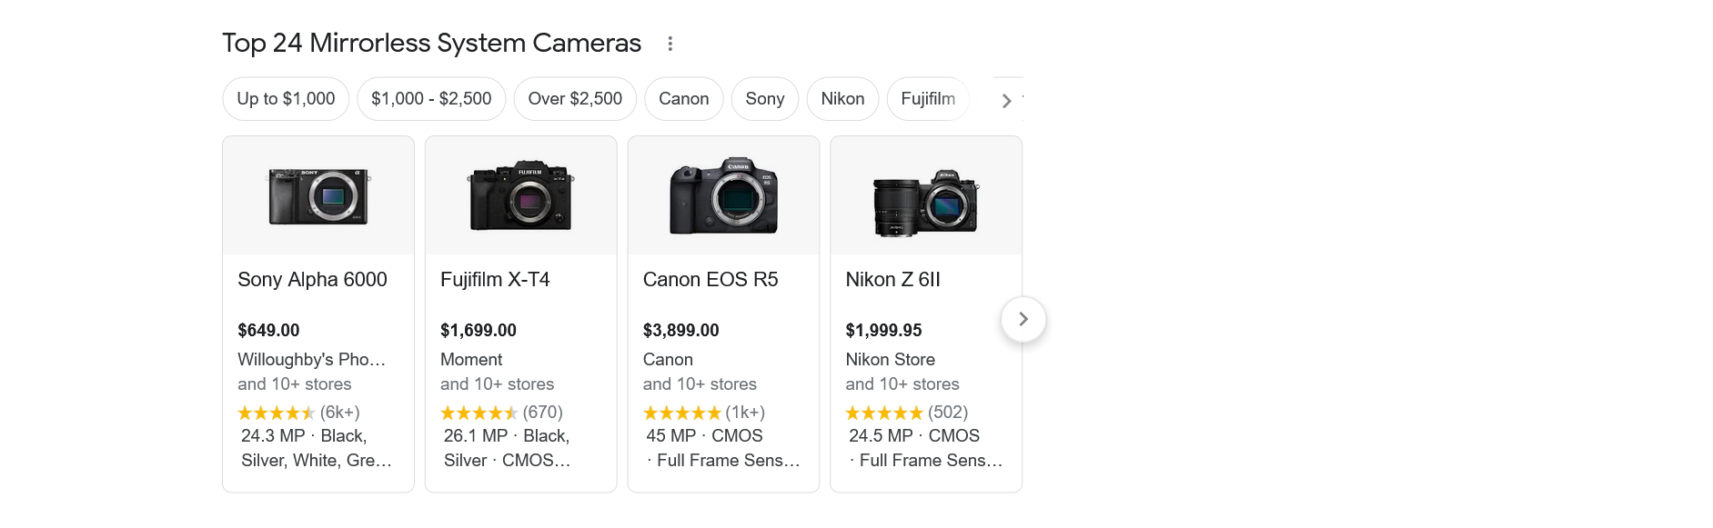This screenshot has width=1713, height=528.
Task: Expand more filter chips with the small chevron
Action: (x=1006, y=100)
